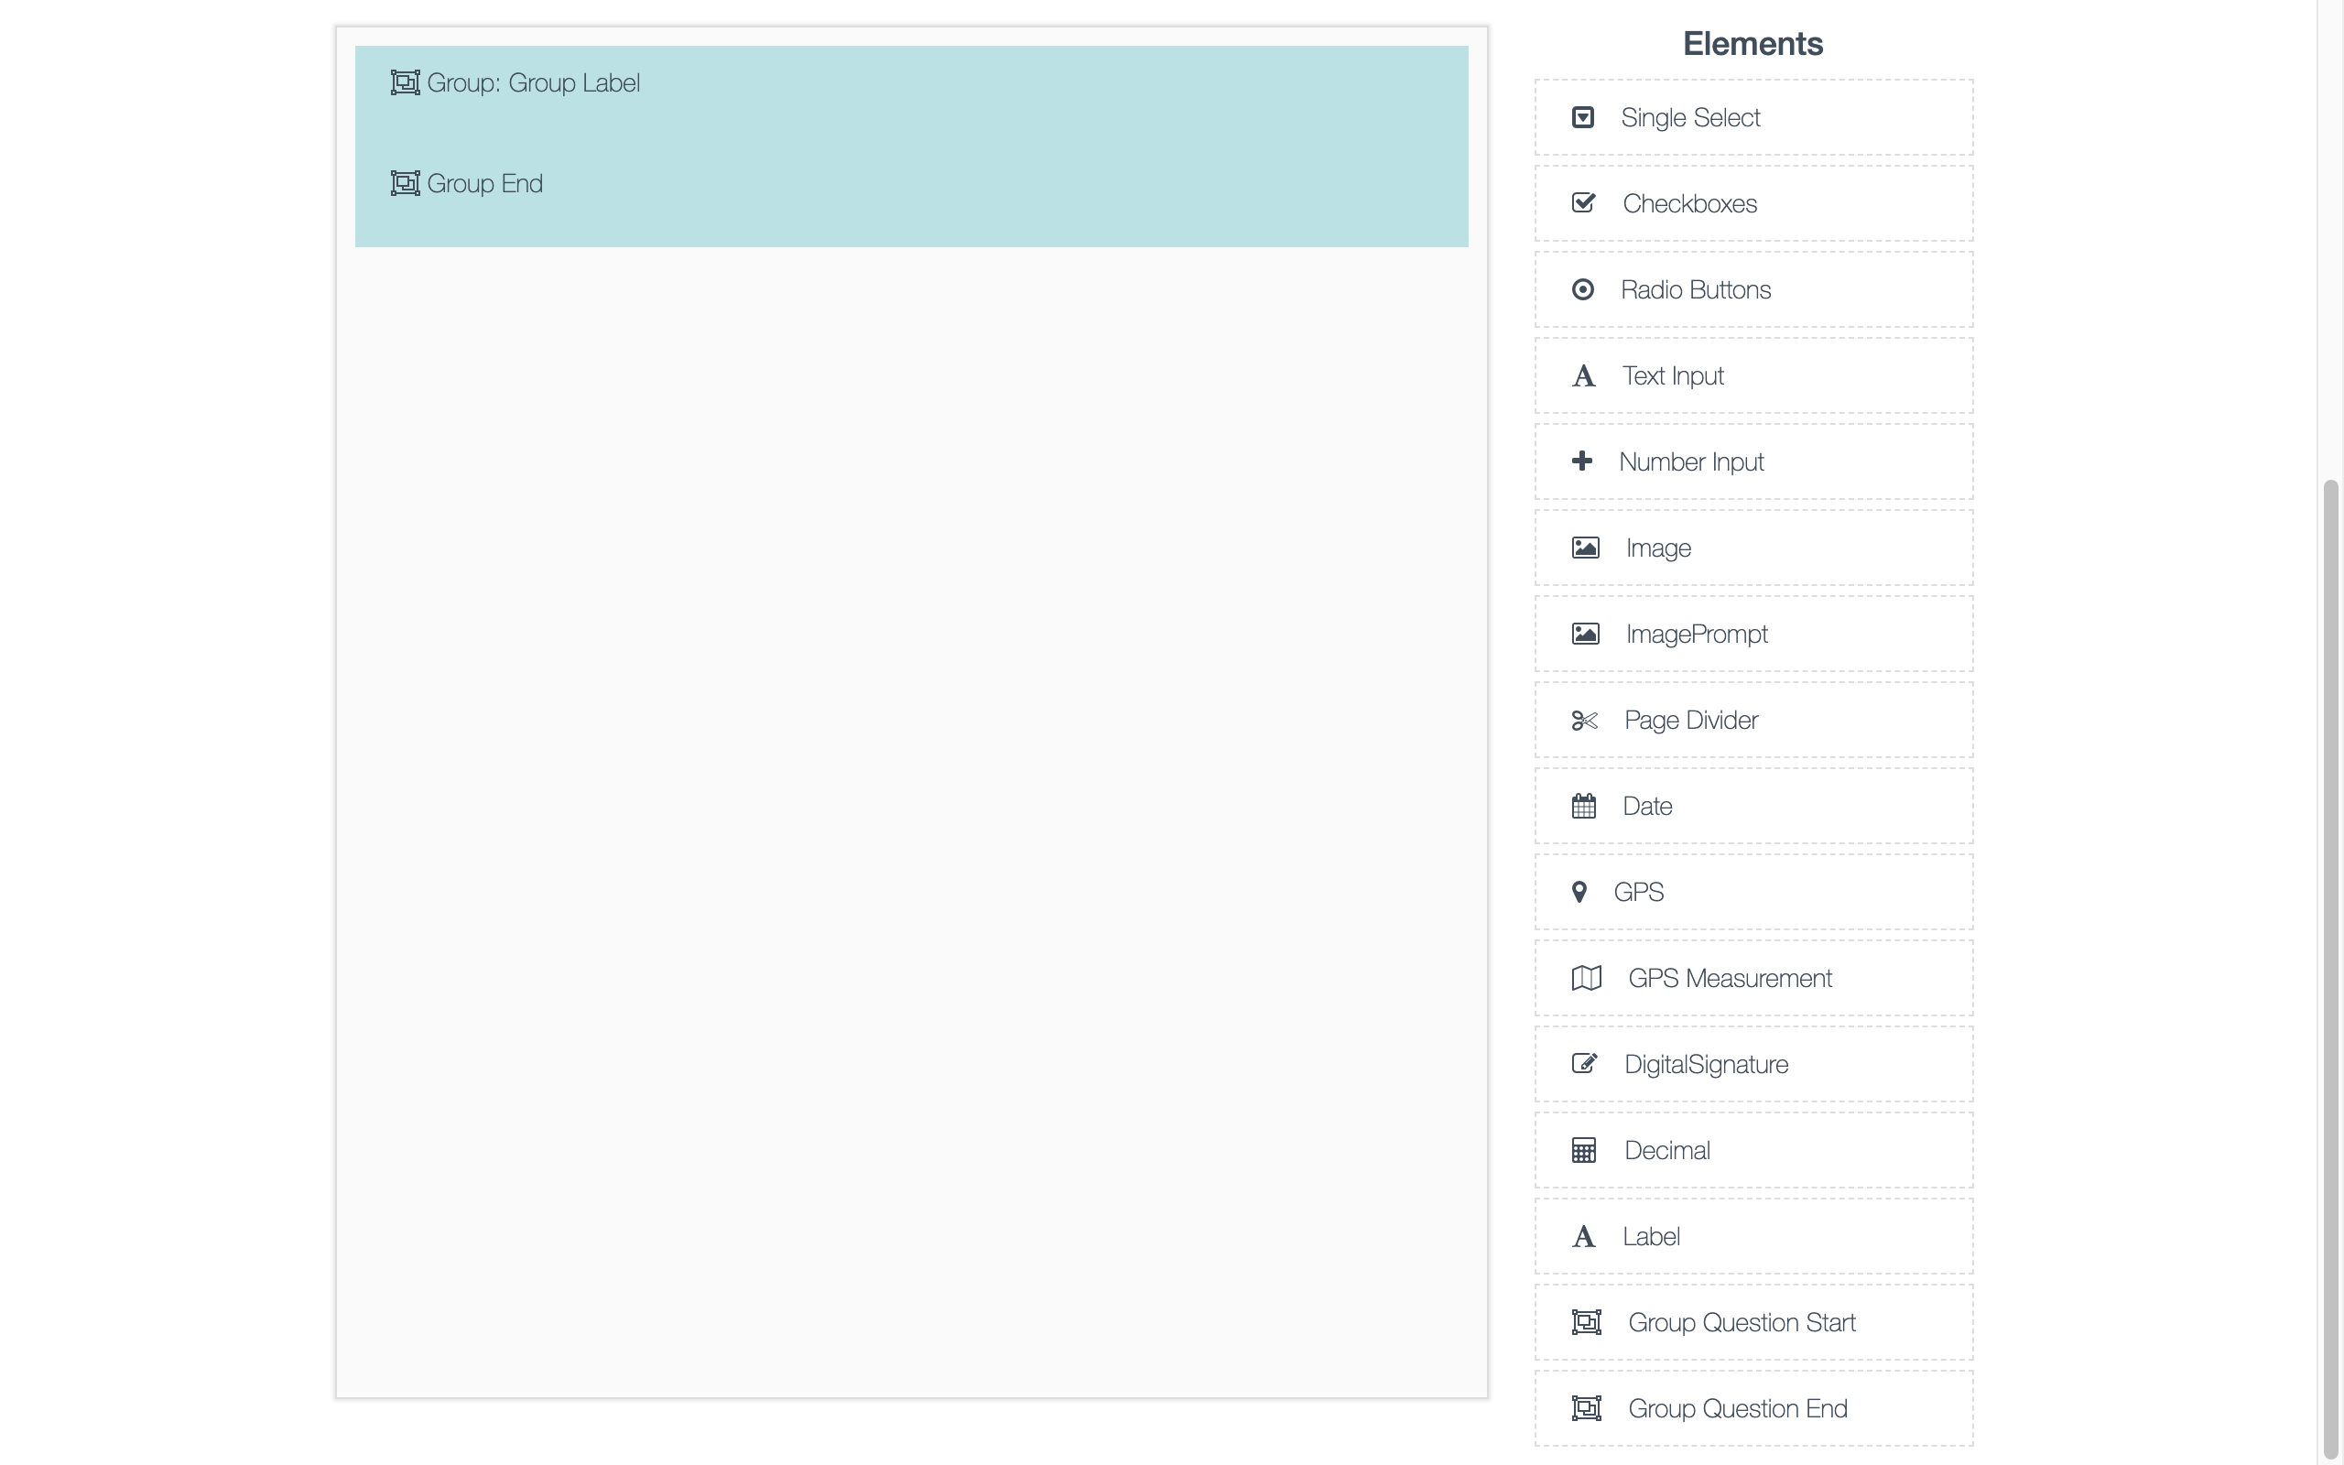This screenshot has height=1465, width=2344.
Task: Select the Group: Group Label row
Action: click(x=534, y=83)
